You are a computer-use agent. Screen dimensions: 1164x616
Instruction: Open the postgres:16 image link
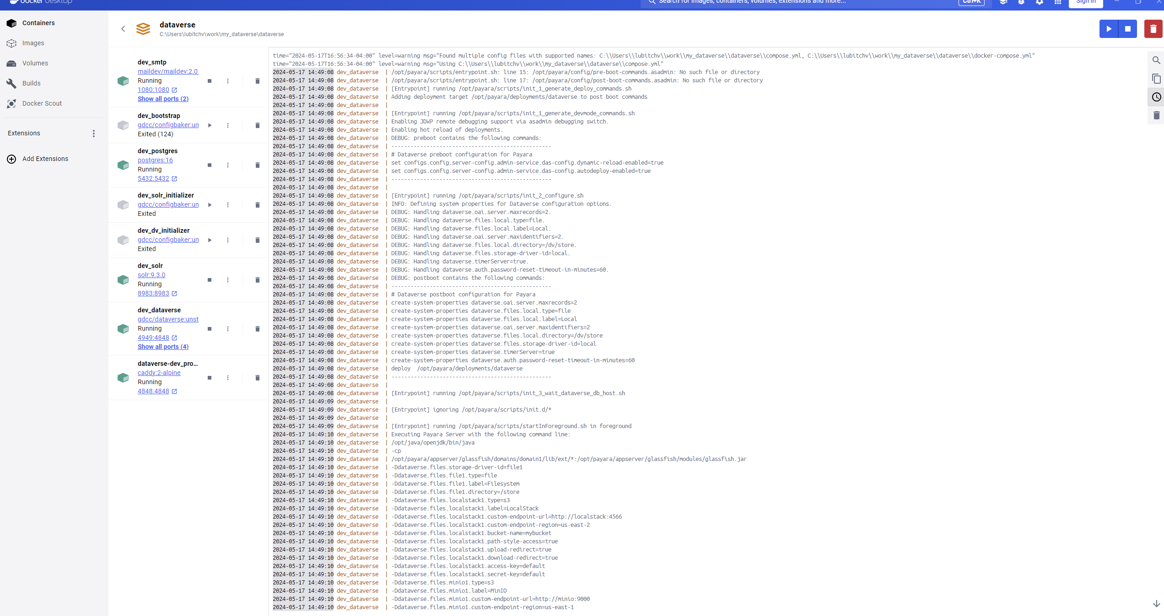click(155, 160)
